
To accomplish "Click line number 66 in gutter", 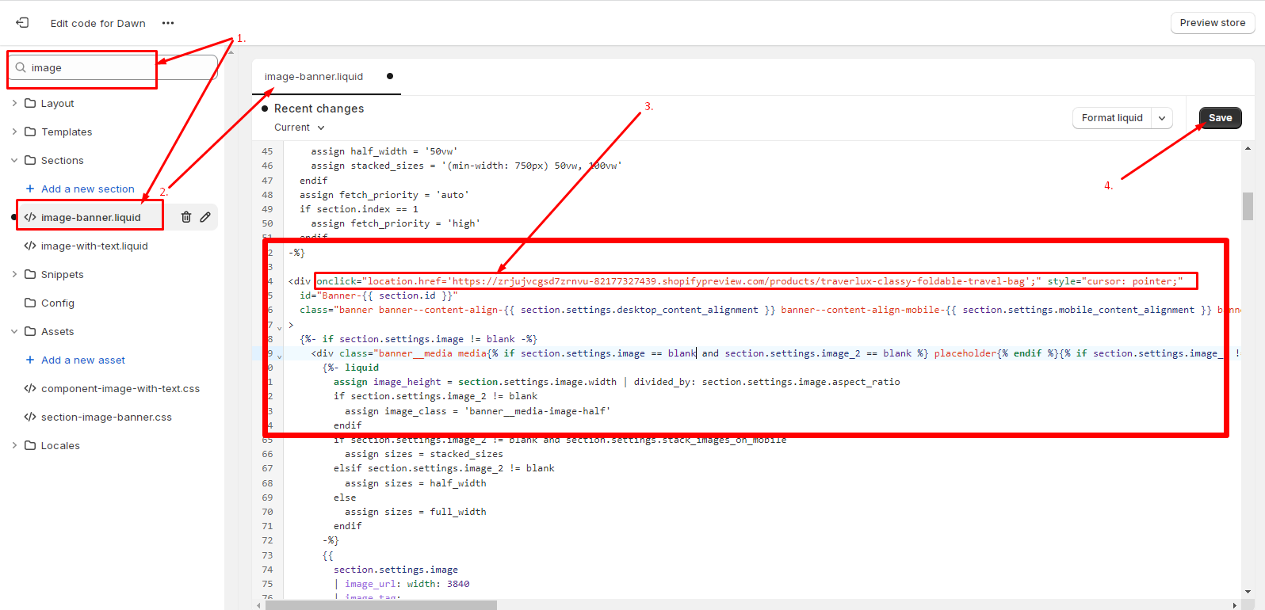I will coord(267,455).
